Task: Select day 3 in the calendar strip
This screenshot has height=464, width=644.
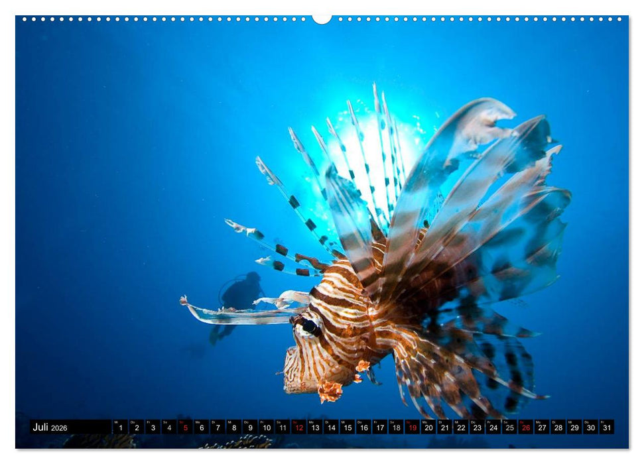Action: pos(153,428)
